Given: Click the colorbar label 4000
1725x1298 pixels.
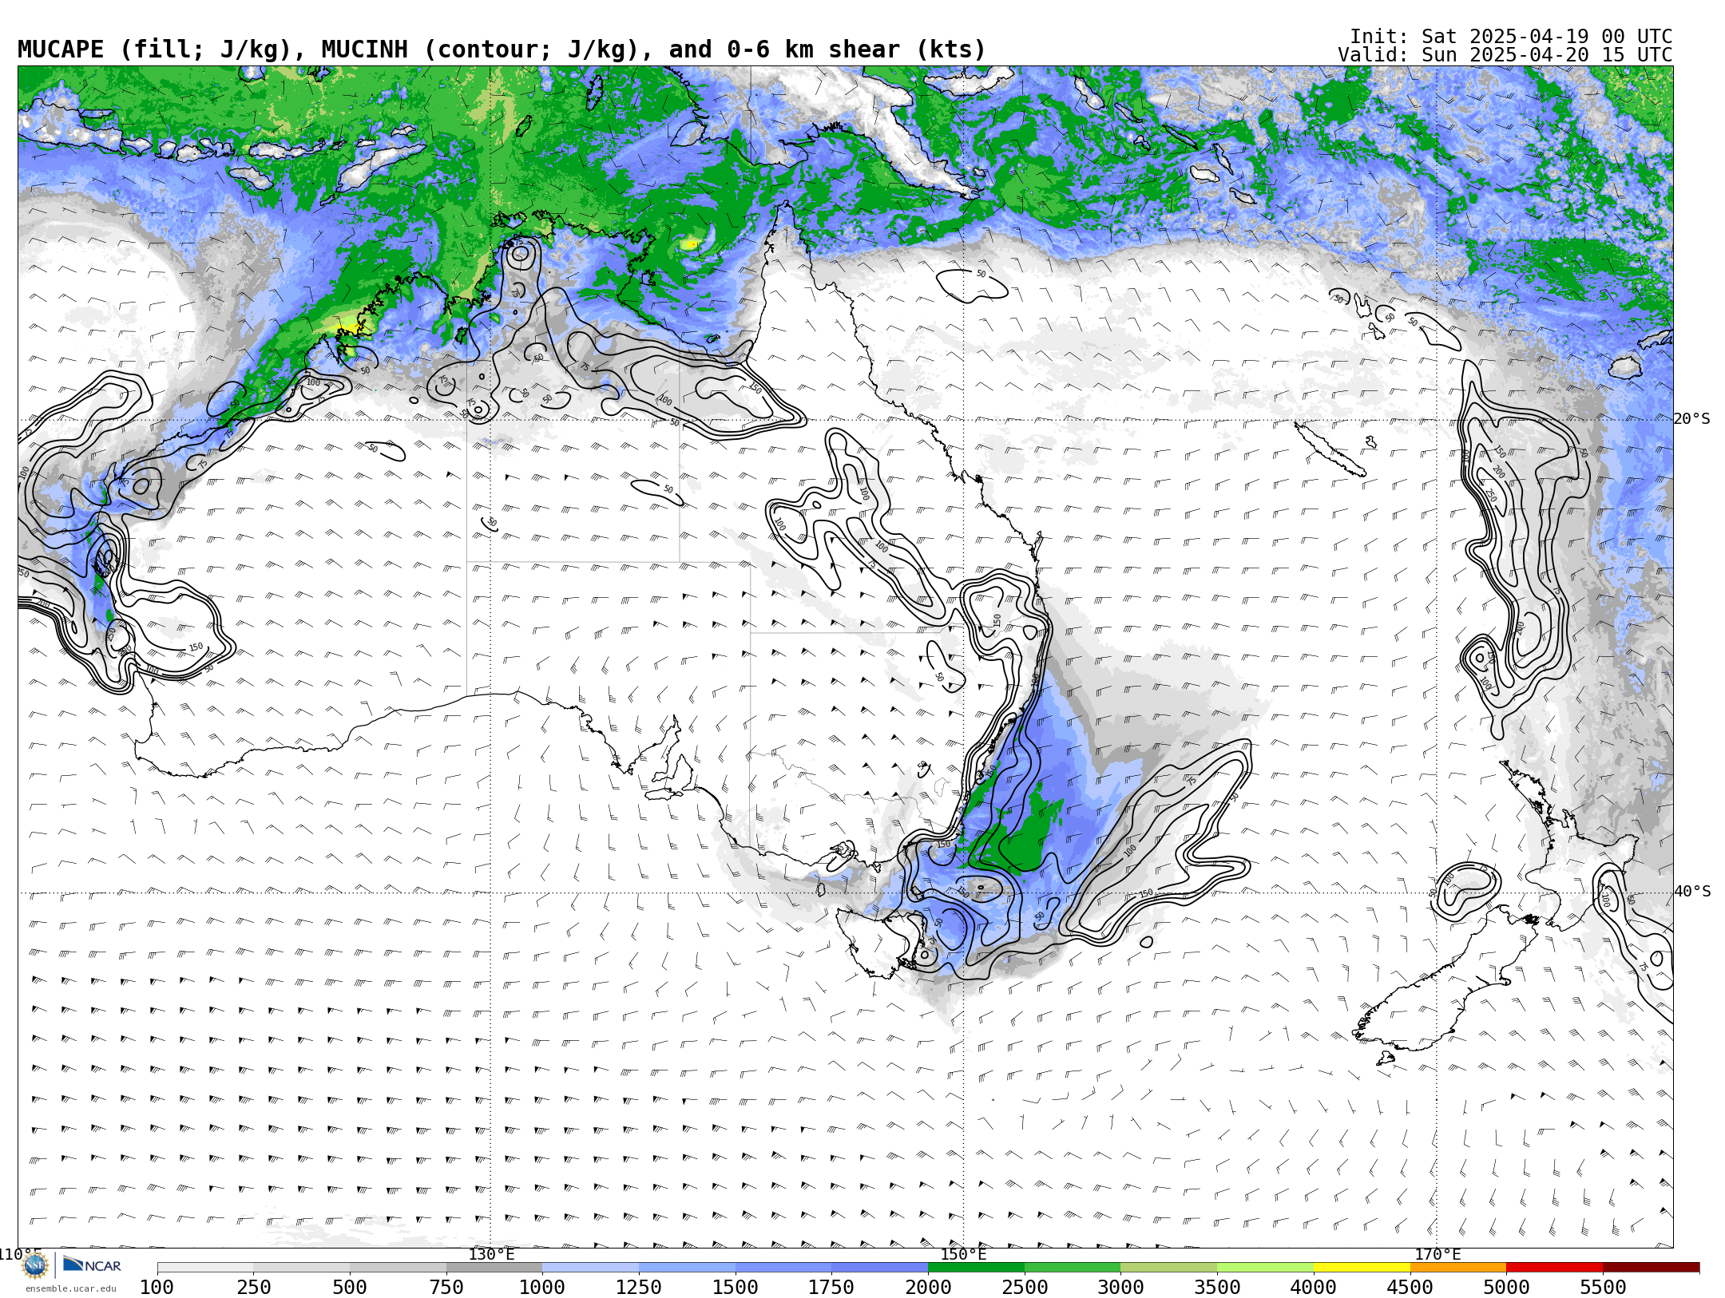Looking at the screenshot, I should point(1314,1287).
